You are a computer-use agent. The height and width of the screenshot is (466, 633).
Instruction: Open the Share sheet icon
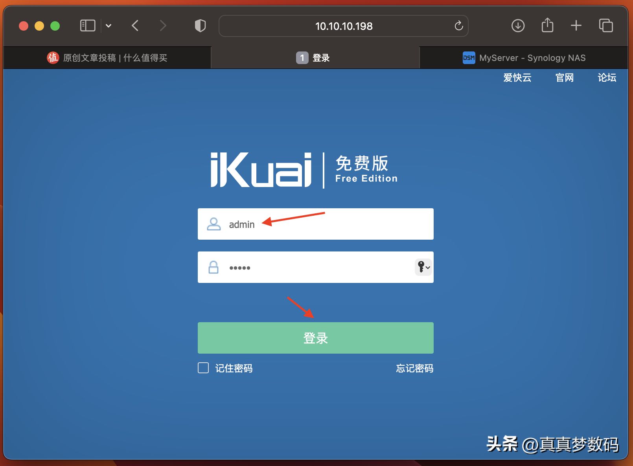[x=547, y=25]
